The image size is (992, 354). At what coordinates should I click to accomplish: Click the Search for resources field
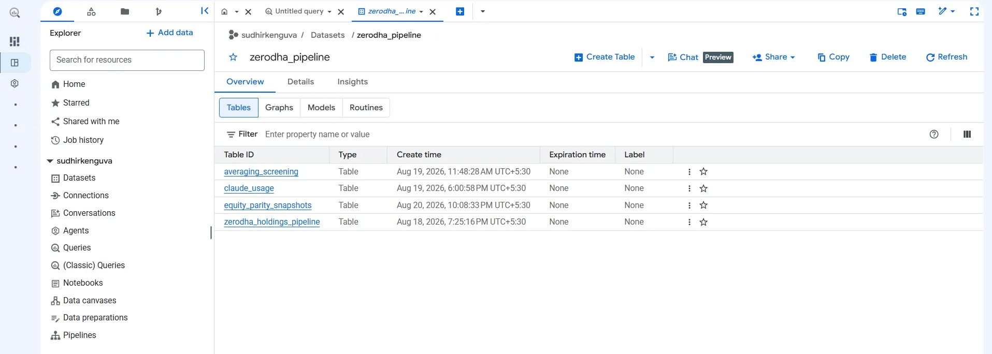127,60
